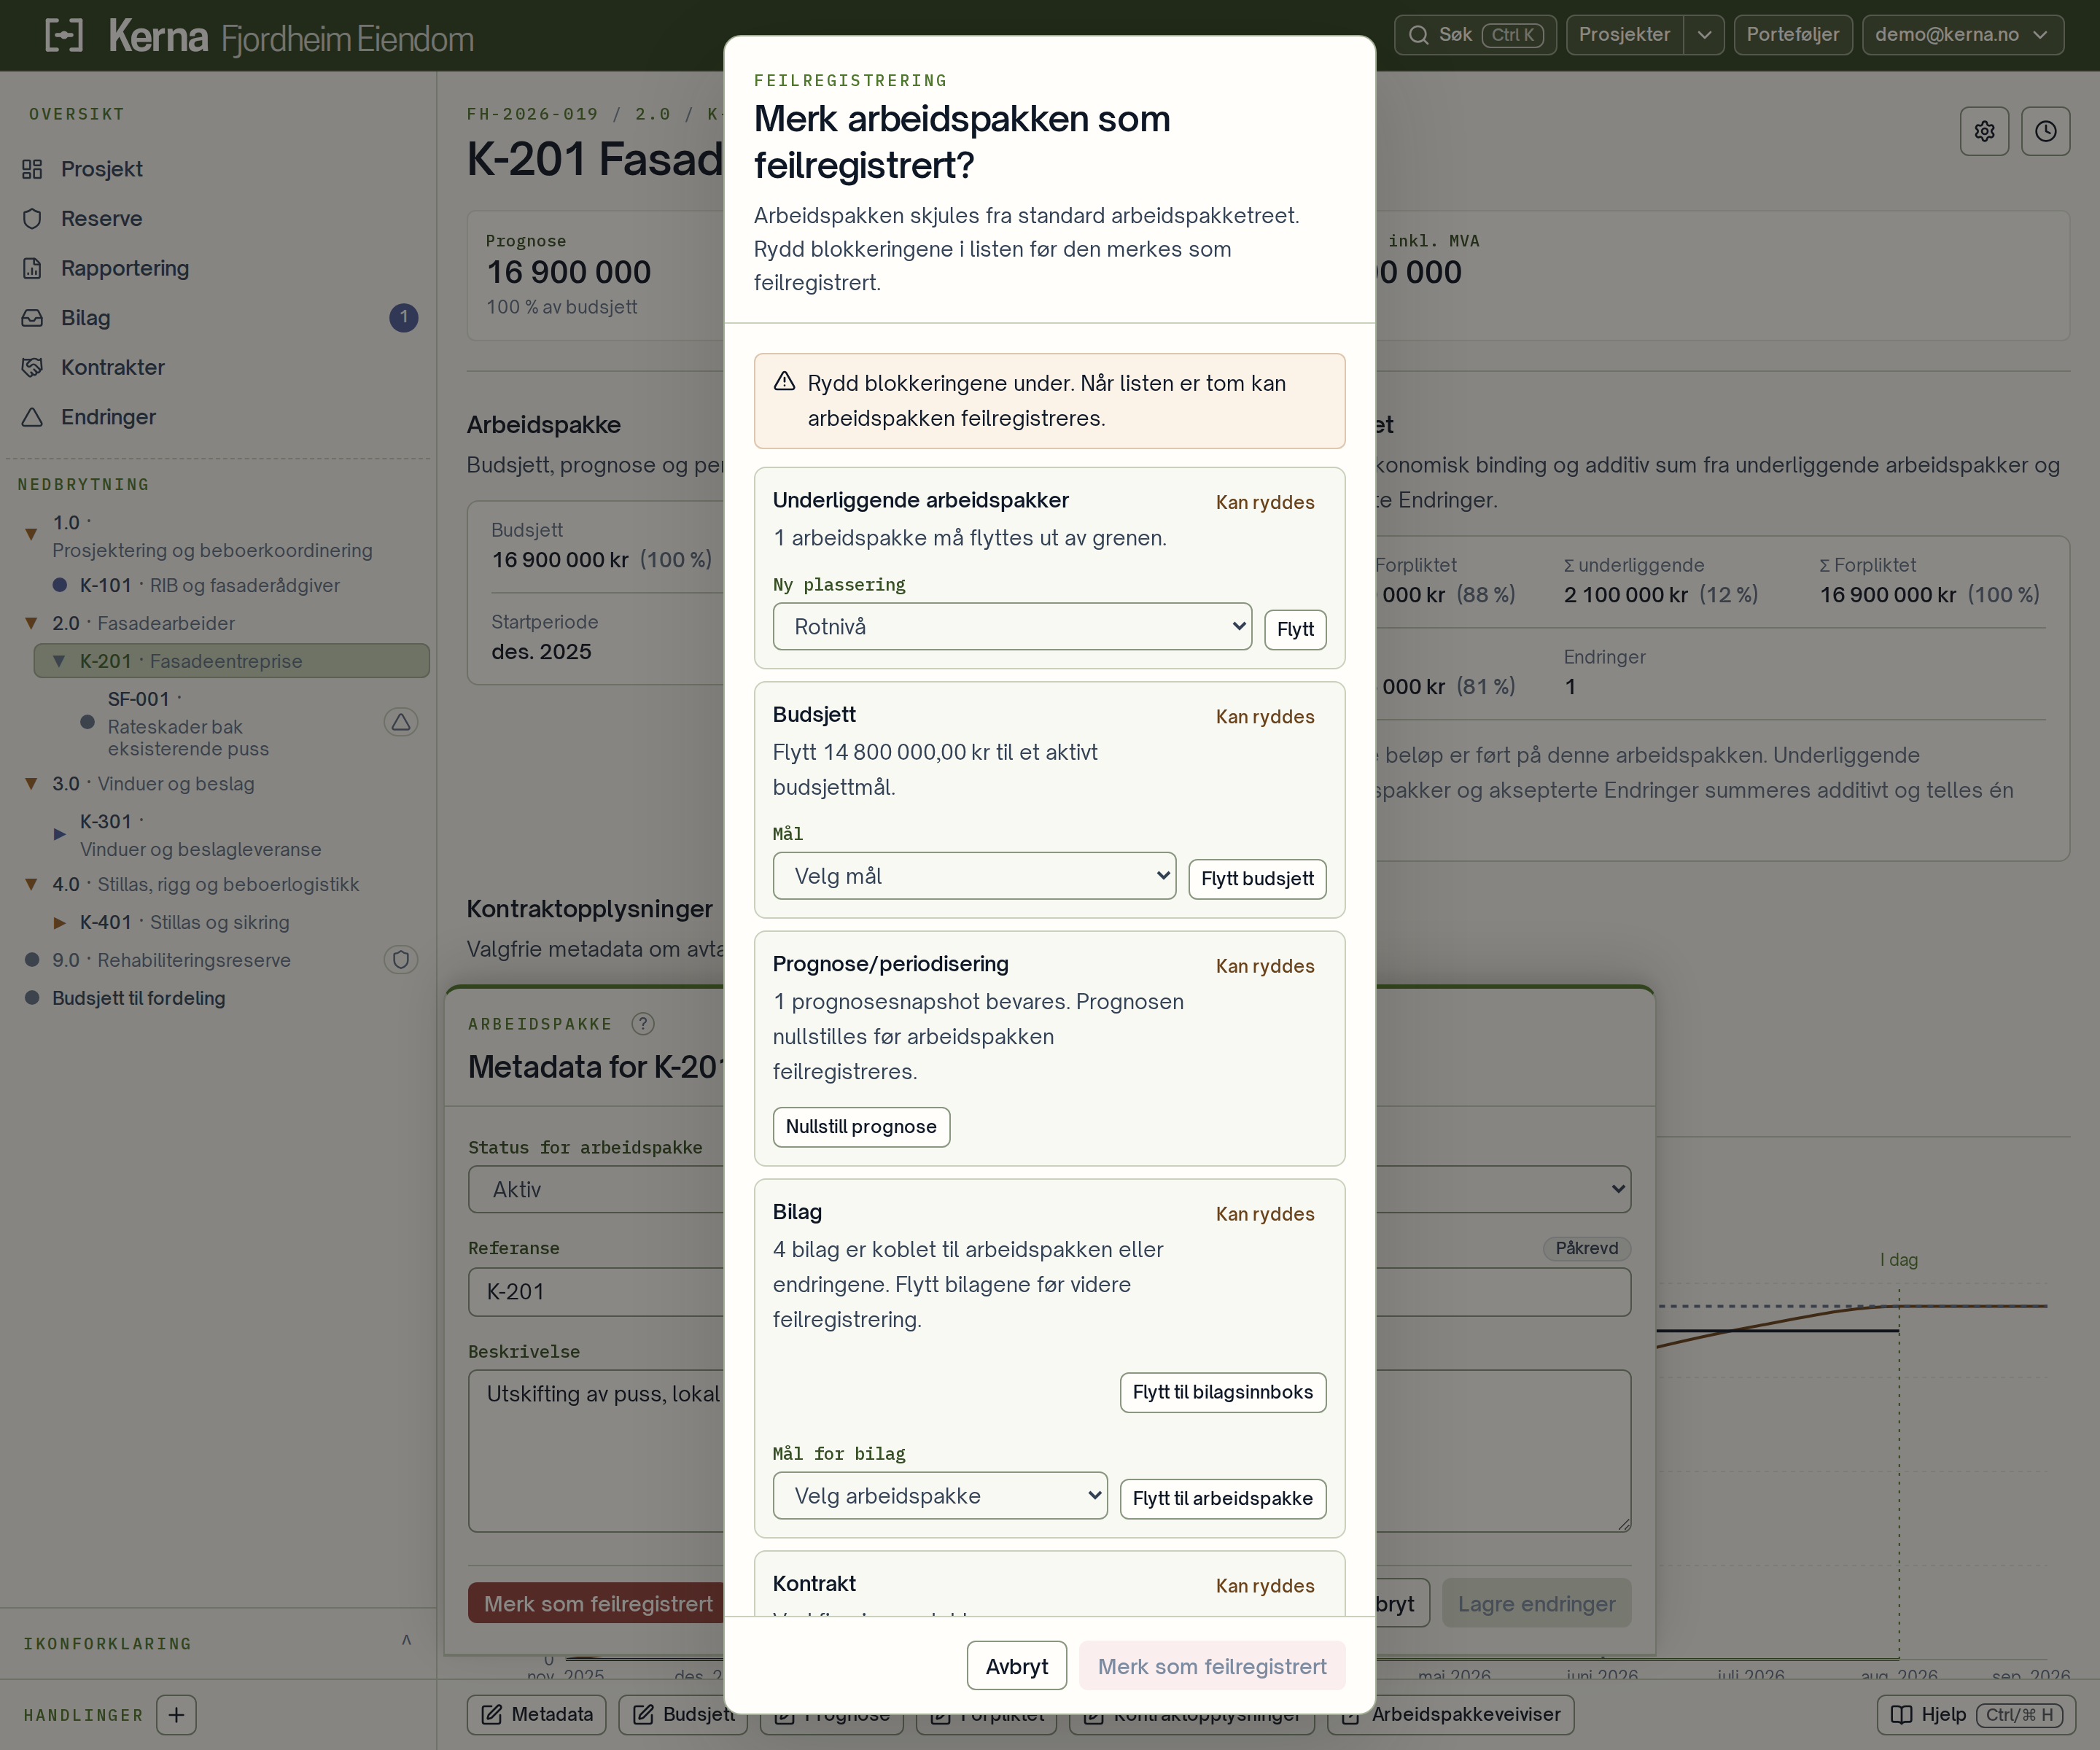Viewport: 2100px width, 1750px height.
Task: Open Reserve in the overview sidebar
Action: click(217, 219)
